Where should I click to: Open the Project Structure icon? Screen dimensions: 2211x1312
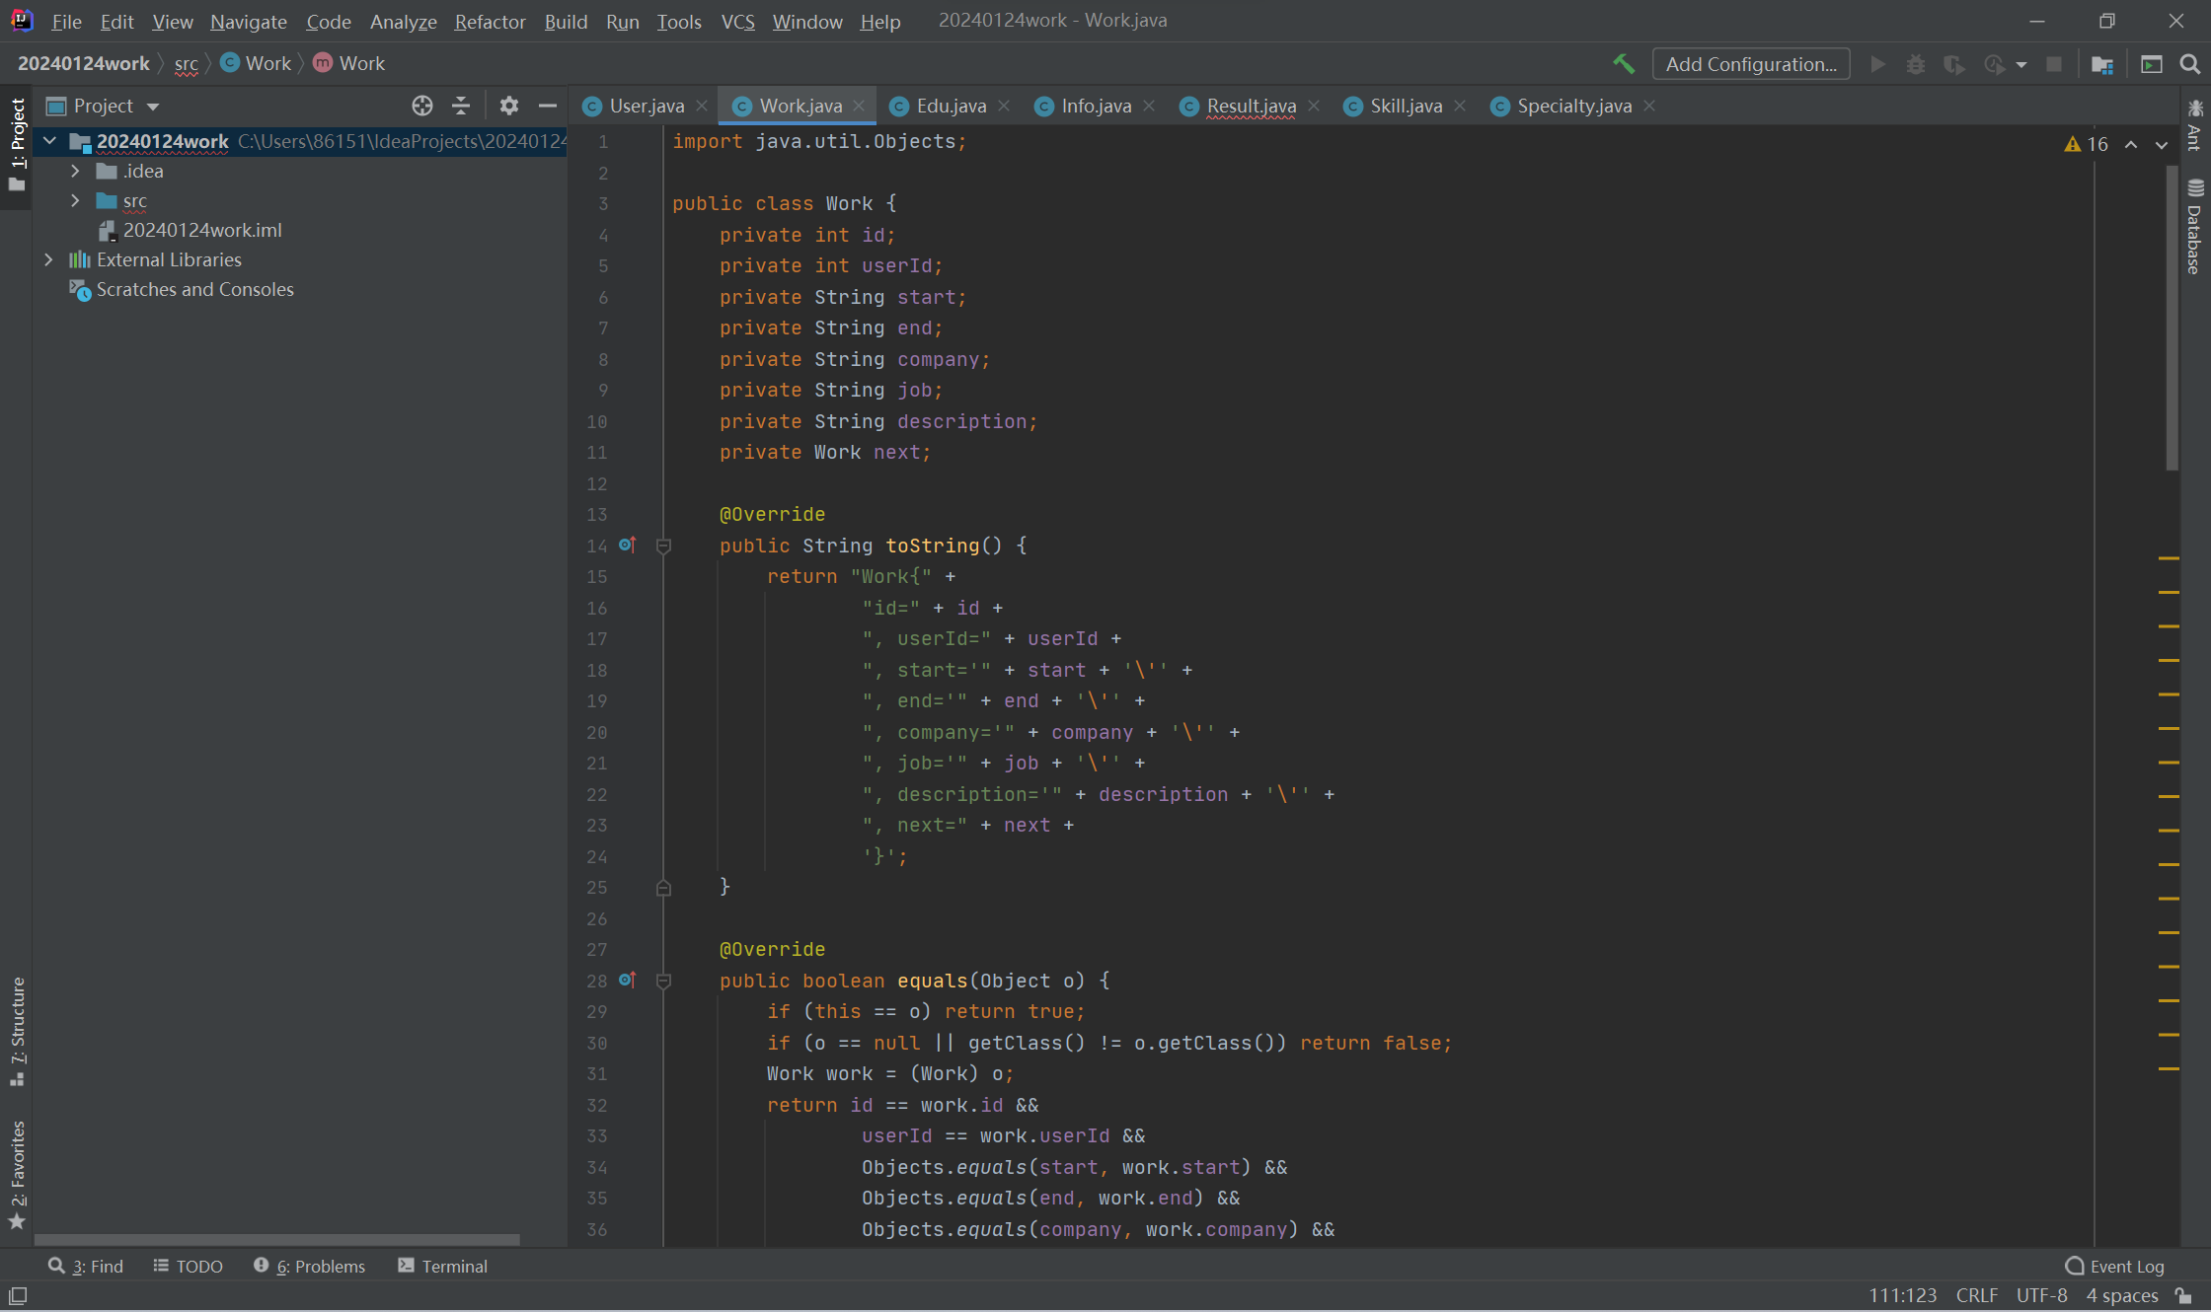coord(2101,64)
